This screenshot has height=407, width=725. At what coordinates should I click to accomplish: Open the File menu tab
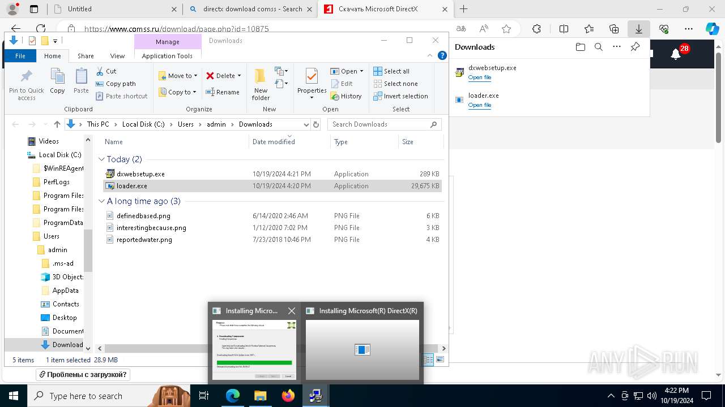pos(20,56)
